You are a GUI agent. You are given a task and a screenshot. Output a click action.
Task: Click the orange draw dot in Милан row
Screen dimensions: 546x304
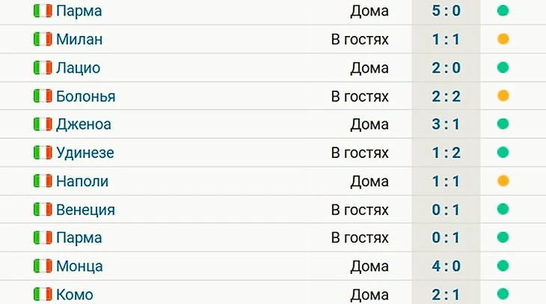503,40
